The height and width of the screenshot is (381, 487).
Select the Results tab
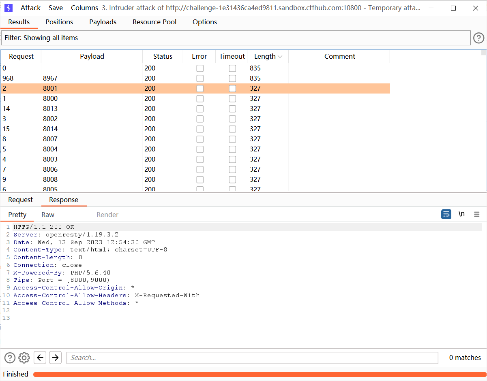click(x=19, y=22)
